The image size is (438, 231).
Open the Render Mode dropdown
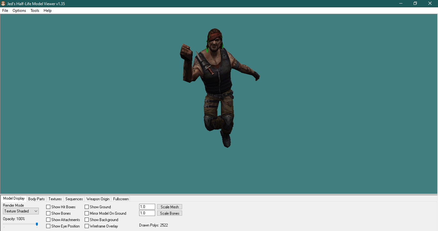[x=21, y=211]
